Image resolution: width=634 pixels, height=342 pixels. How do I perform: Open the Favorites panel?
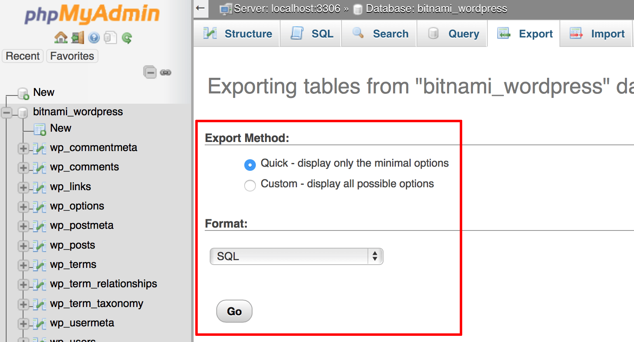click(72, 56)
